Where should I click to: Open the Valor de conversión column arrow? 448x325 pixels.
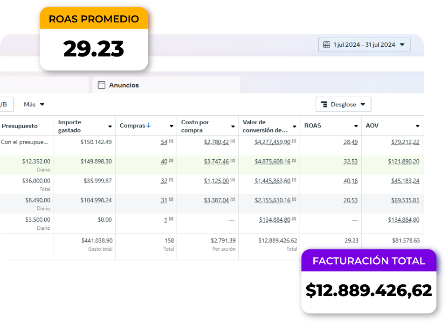[294, 126]
